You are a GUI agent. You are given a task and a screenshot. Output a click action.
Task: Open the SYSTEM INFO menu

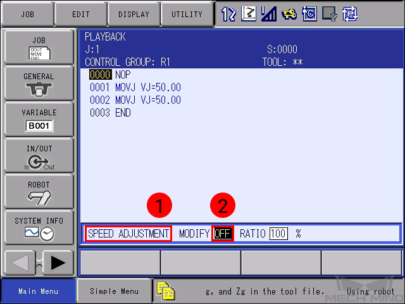pyautogui.click(x=39, y=227)
